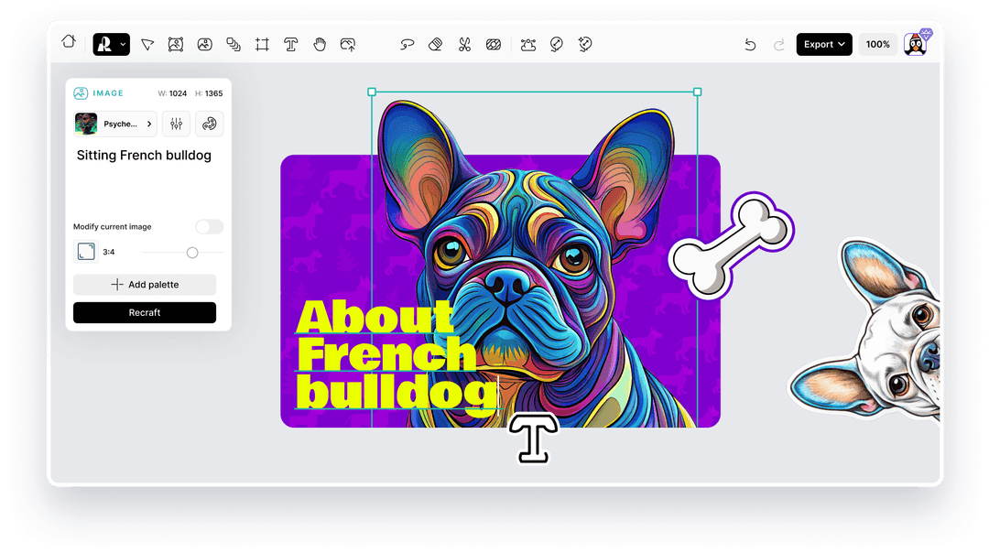The height and width of the screenshot is (553, 989).
Task: Select the arrow selection tool
Action: [147, 44]
